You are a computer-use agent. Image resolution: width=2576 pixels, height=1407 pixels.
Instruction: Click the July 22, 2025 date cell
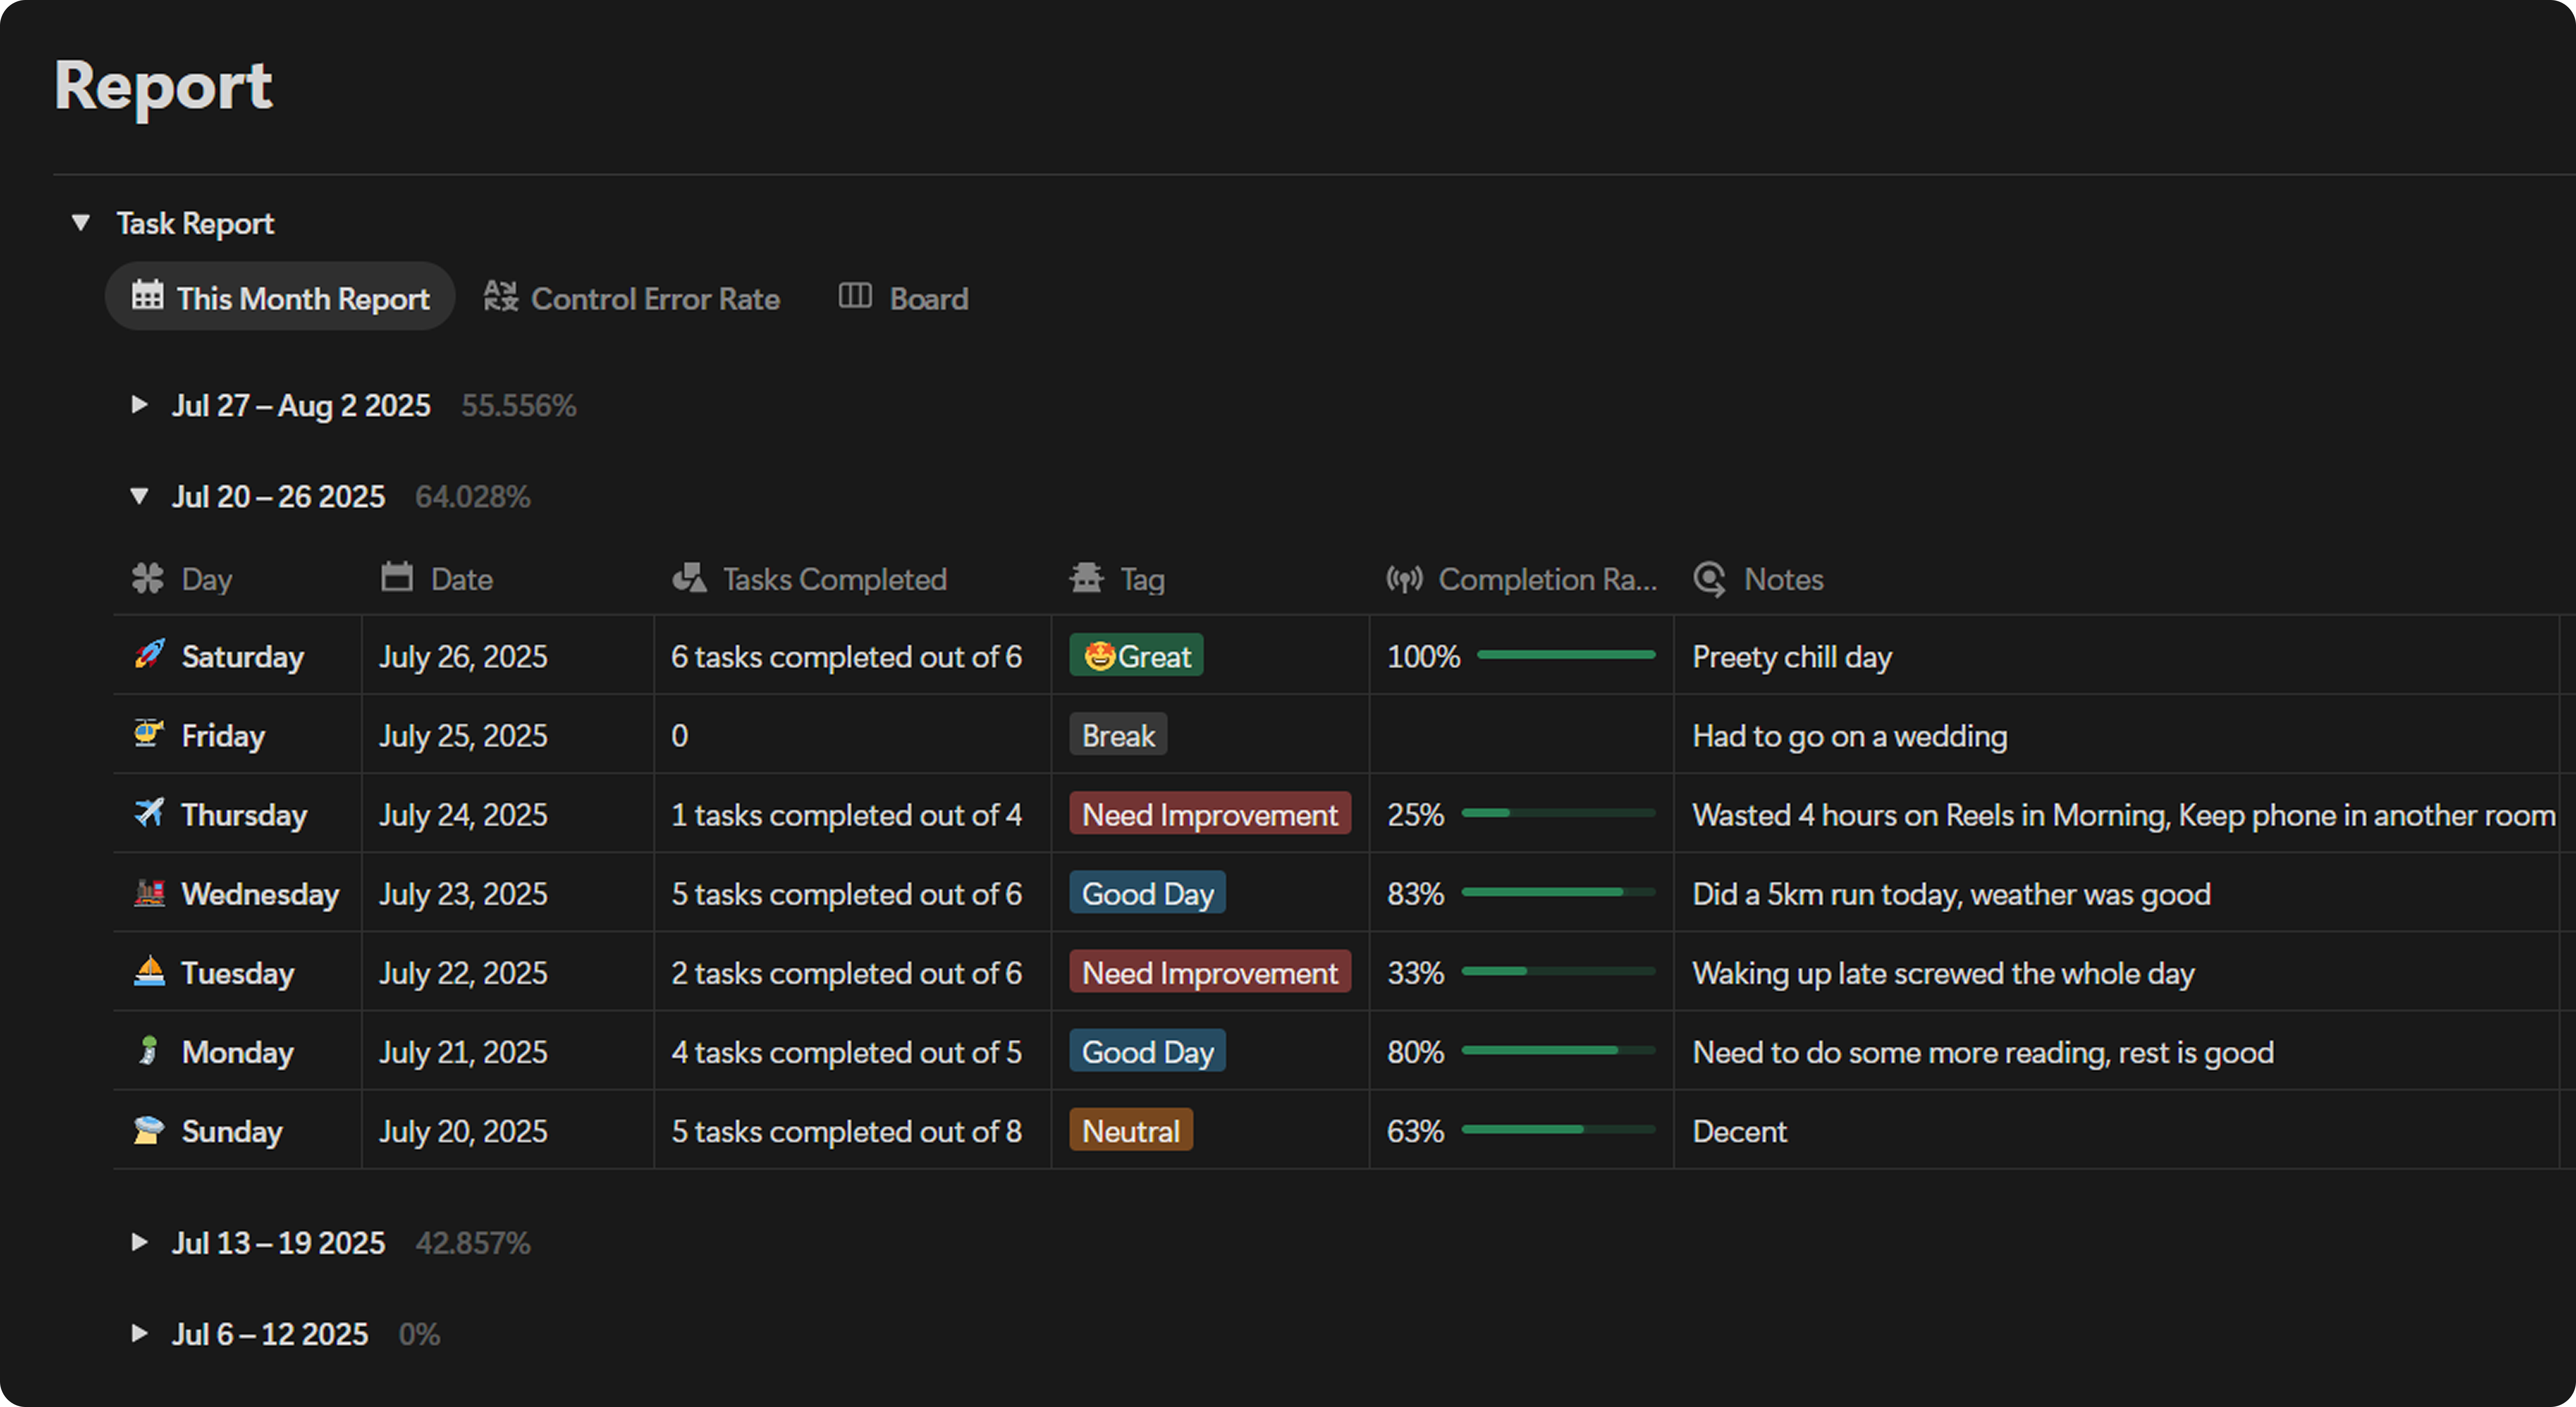508,972
